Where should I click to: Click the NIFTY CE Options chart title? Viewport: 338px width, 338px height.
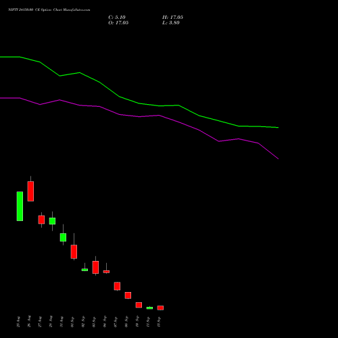[x=49, y=10]
